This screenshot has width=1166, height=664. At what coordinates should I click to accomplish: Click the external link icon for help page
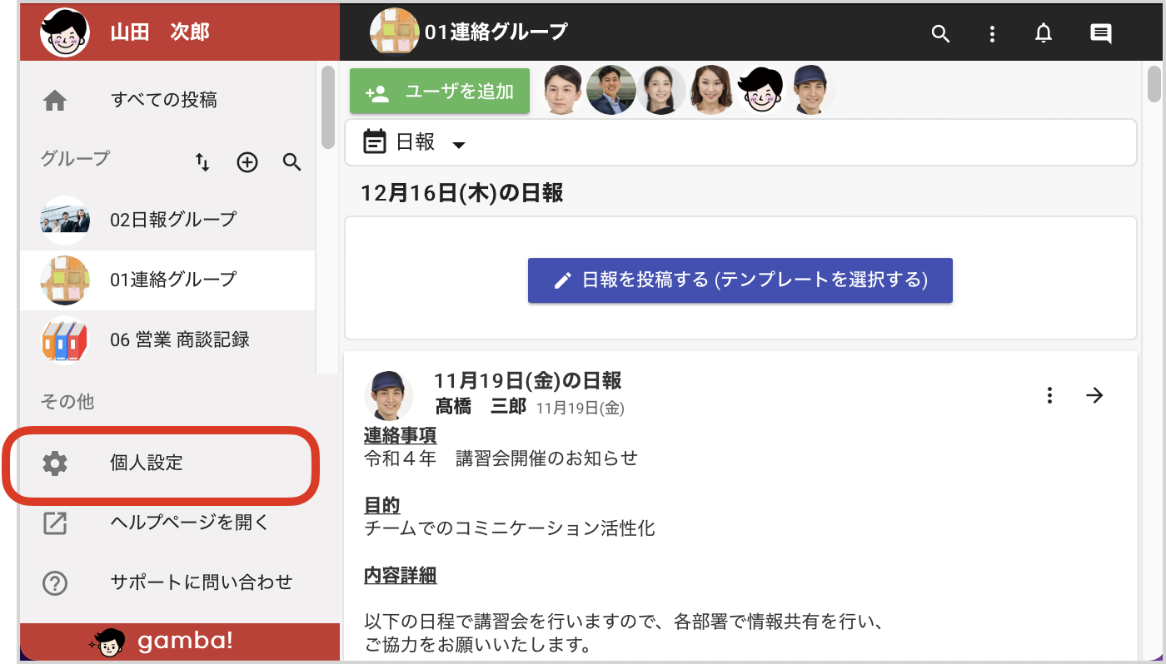55,523
